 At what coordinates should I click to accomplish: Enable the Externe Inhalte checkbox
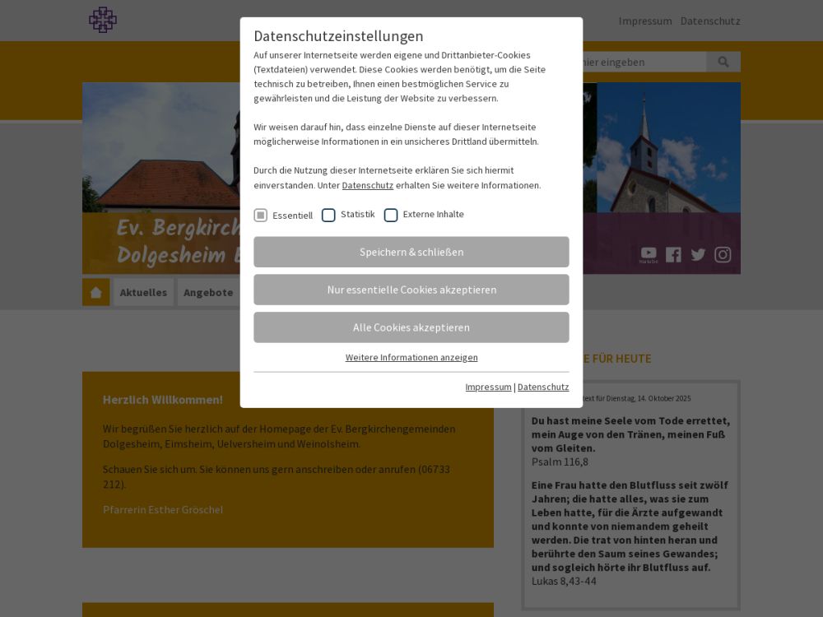[x=391, y=215]
